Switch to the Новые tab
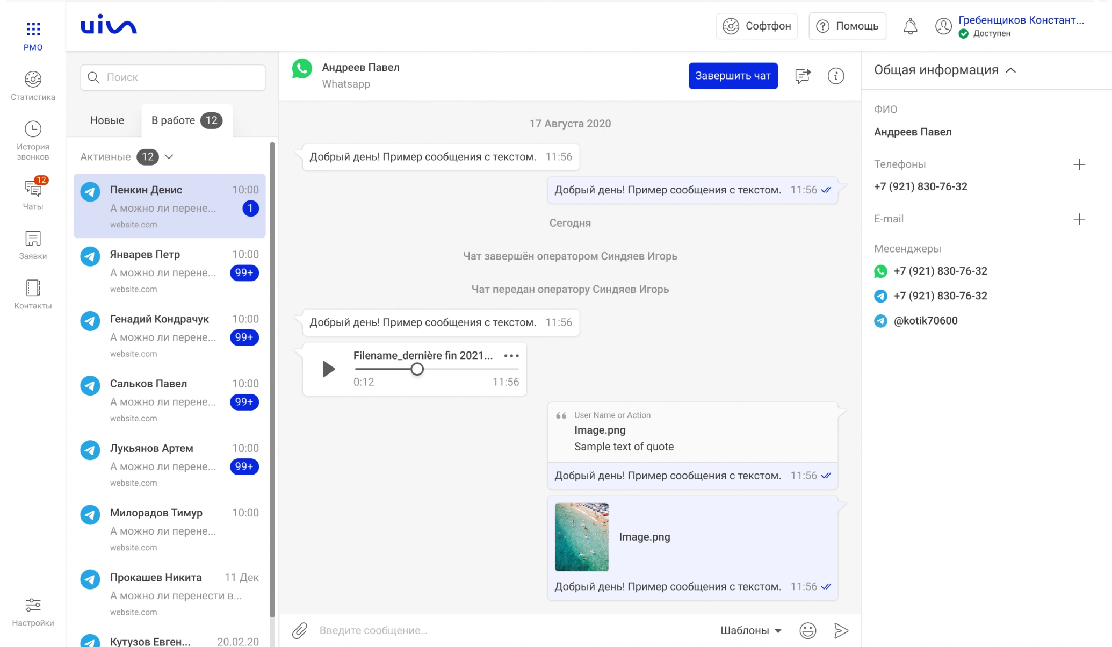The width and height of the screenshot is (1112, 647). click(x=107, y=120)
